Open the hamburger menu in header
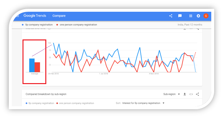 pos(18,16)
